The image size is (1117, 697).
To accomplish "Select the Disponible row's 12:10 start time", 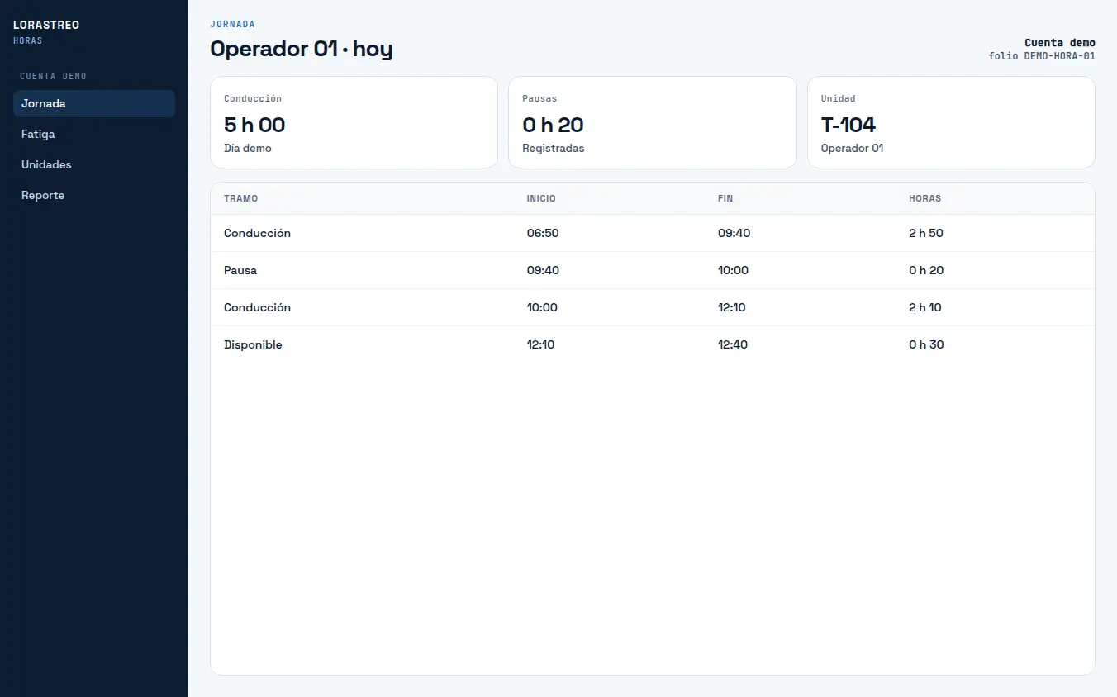I will click(541, 345).
